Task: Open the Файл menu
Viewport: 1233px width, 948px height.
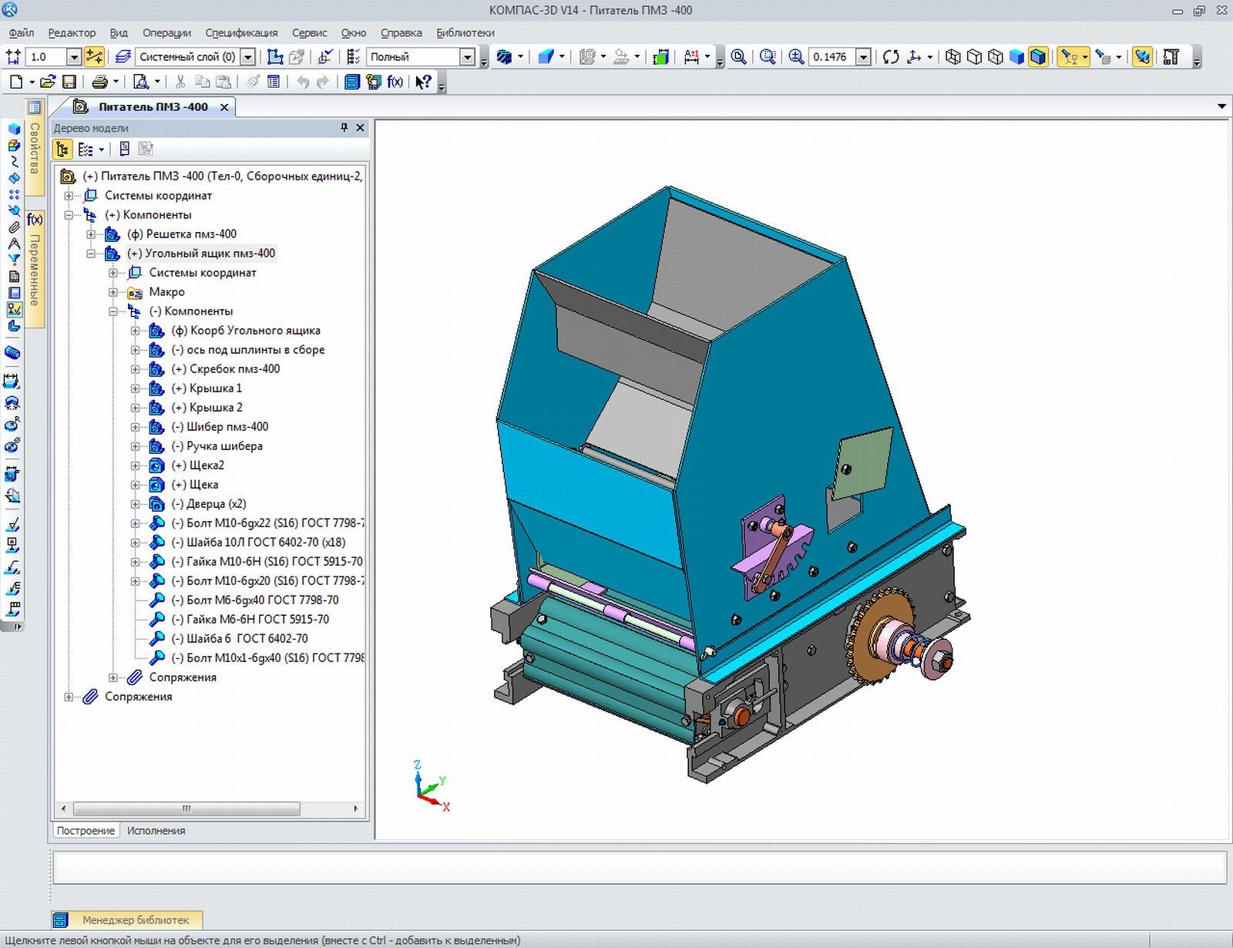Action: pyautogui.click(x=22, y=33)
